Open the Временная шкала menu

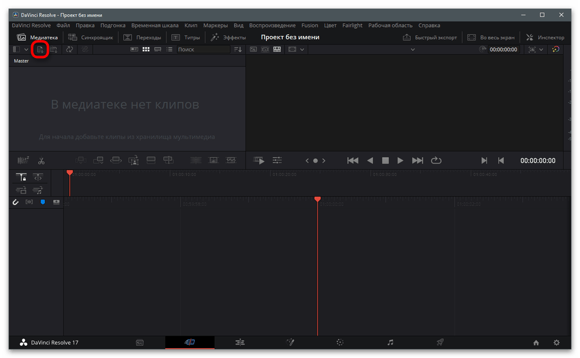point(154,26)
